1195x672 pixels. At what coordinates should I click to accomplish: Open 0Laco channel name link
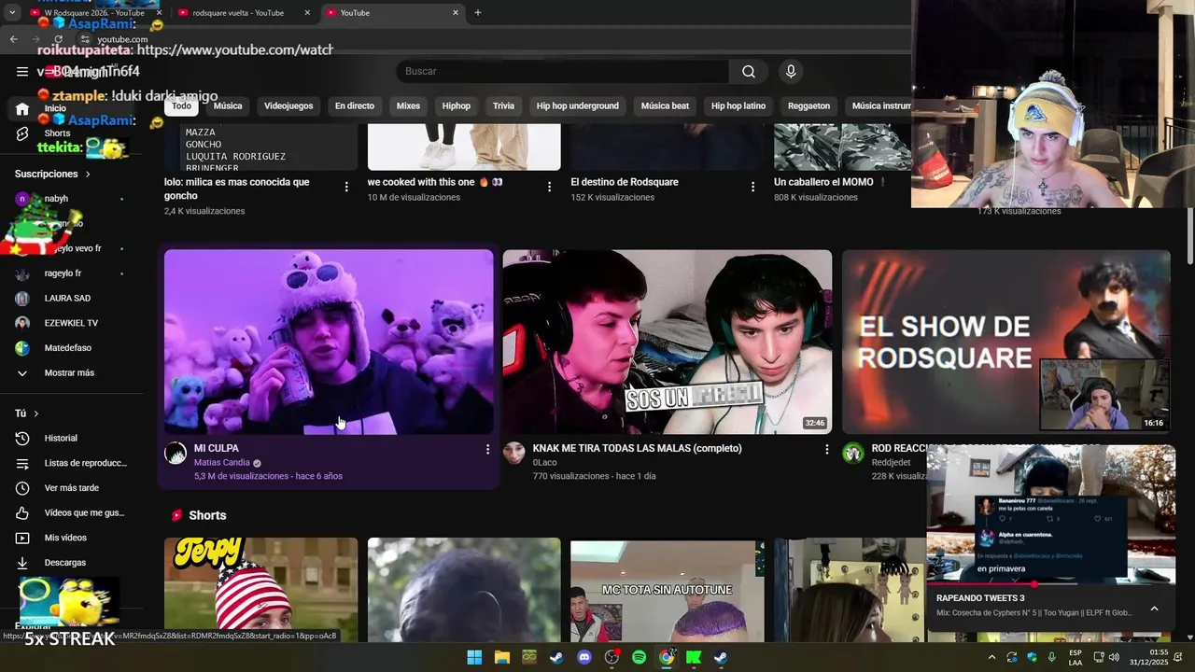(x=544, y=463)
